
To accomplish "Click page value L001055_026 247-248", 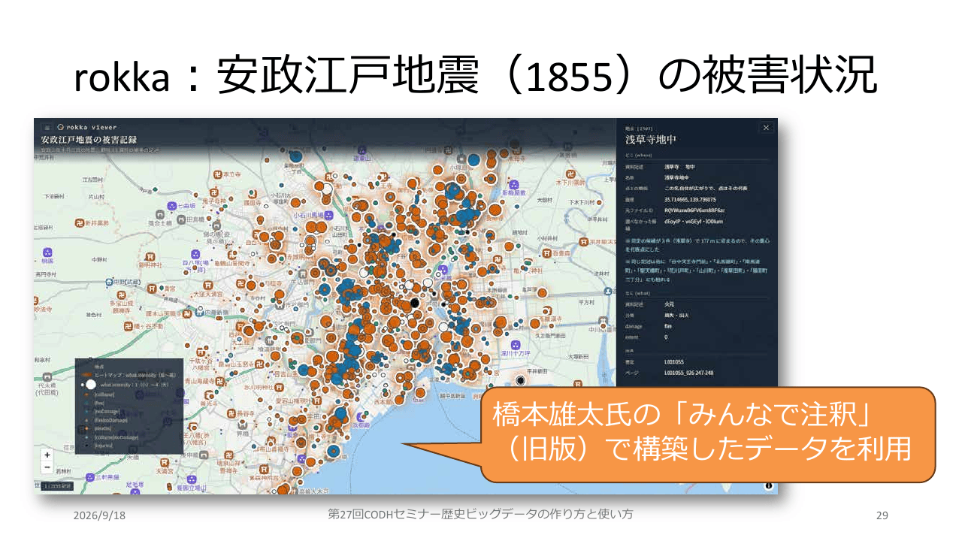I will [x=689, y=372].
